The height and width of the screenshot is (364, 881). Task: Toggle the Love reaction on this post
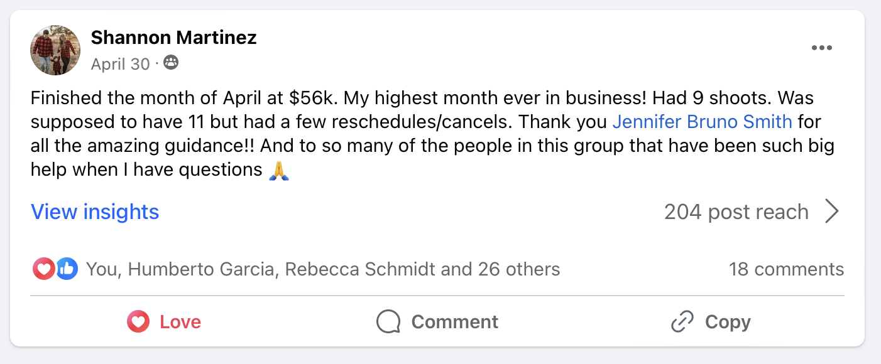[165, 322]
